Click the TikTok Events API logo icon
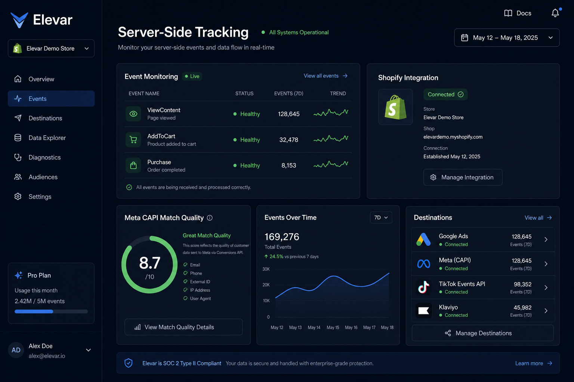The width and height of the screenshot is (574, 382). point(423,287)
